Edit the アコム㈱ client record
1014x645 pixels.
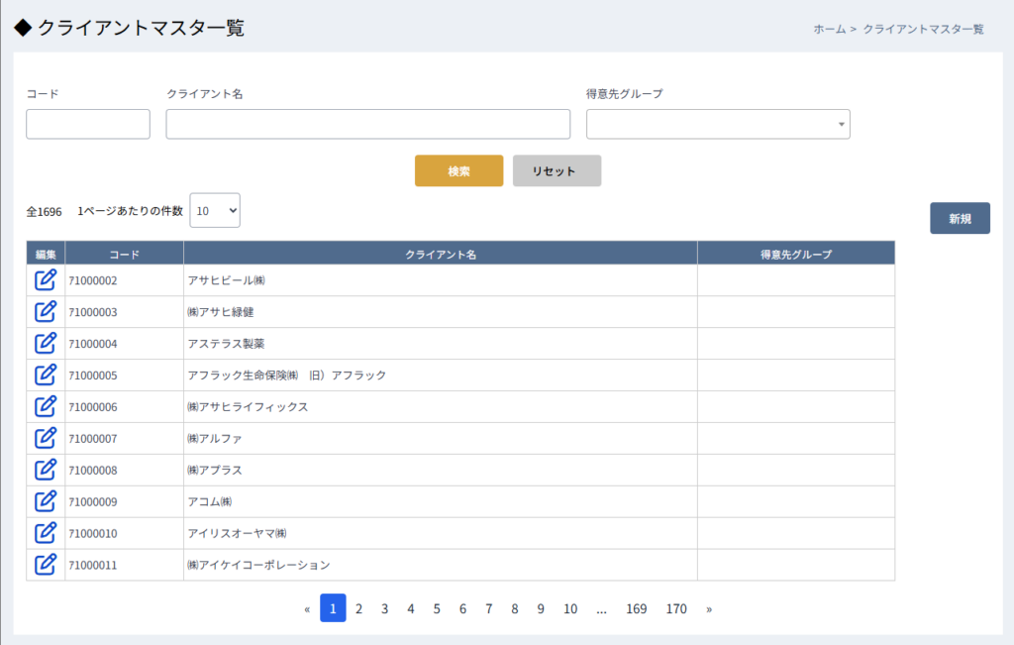coord(46,501)
